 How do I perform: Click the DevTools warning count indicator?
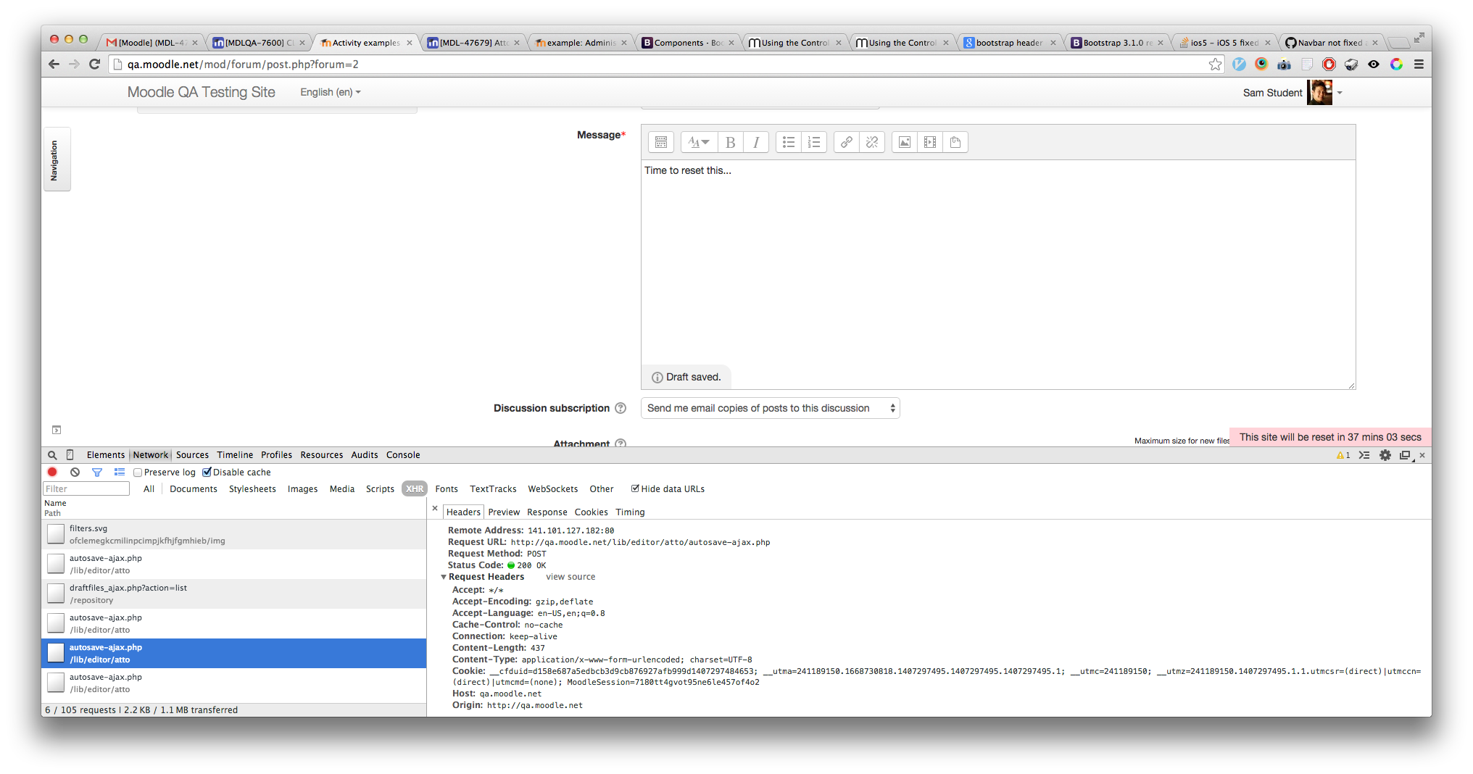(x=1343, y=455)
